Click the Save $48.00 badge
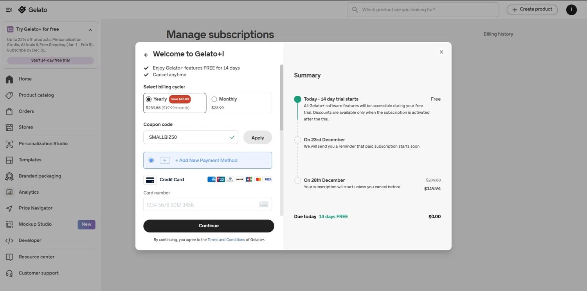This screenshot has height=291, width=587. coord(180,99)
